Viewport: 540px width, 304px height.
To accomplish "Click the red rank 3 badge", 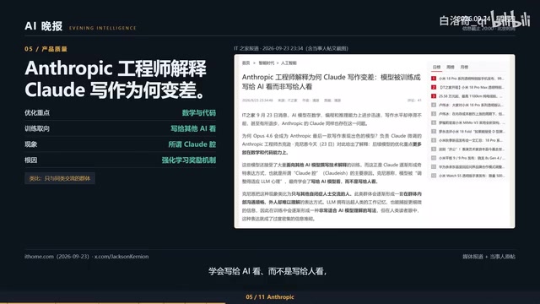I will click(434, 96).
